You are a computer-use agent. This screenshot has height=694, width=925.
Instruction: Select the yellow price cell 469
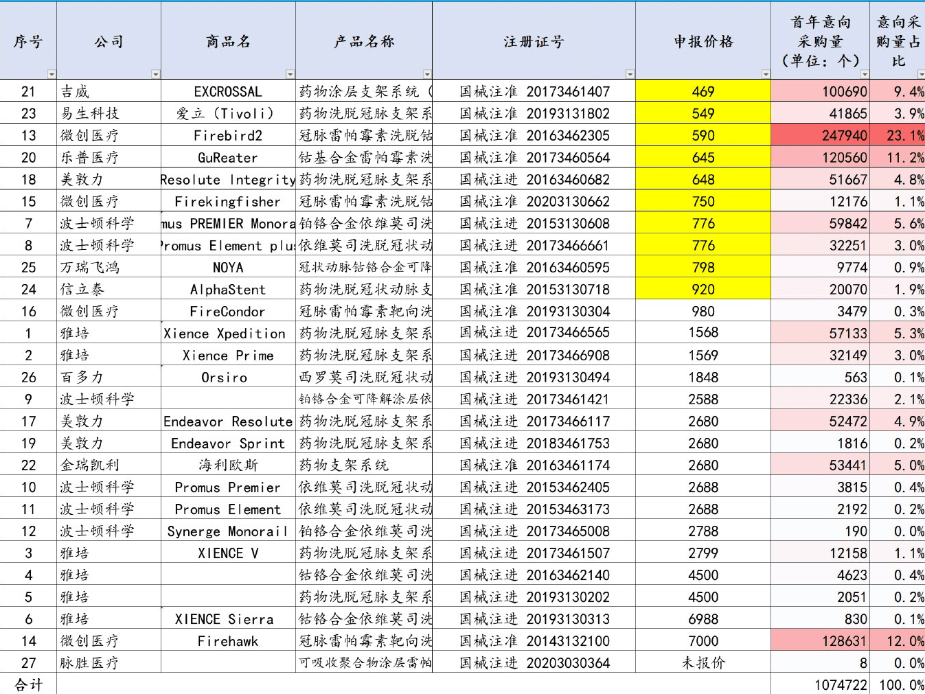703,91
